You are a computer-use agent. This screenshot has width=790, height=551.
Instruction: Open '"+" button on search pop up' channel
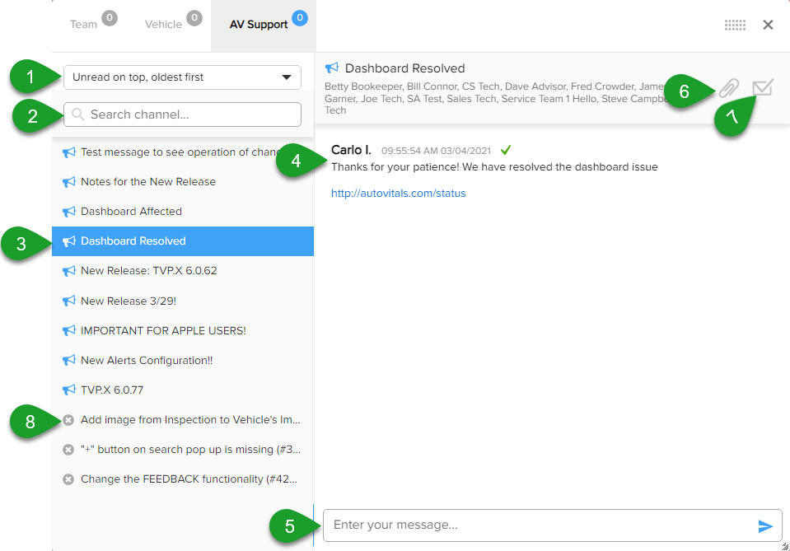[x=182, y=450]
